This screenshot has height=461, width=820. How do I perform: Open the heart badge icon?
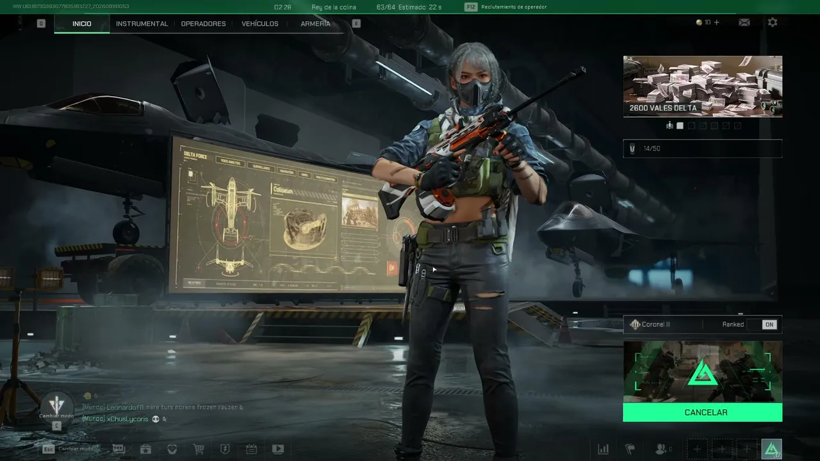click(172, 449)
